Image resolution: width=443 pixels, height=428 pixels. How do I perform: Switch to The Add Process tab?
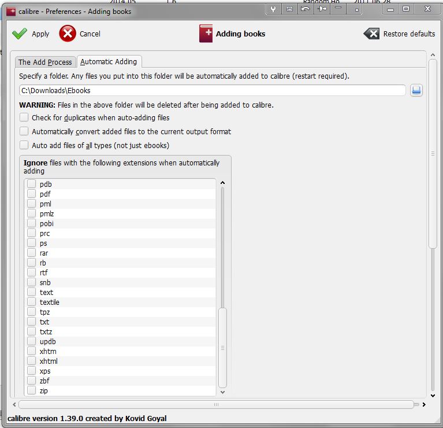[x=45, y=62]
